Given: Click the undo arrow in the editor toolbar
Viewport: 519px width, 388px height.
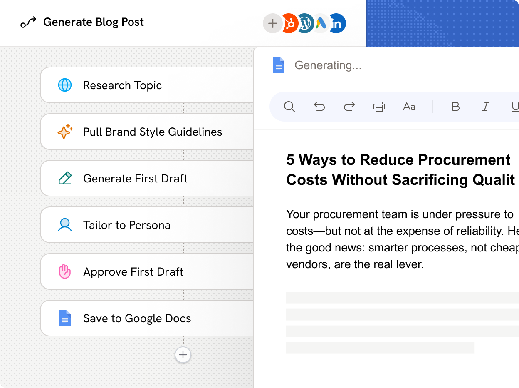Looking at the screenshot, I should coord(319,107).
